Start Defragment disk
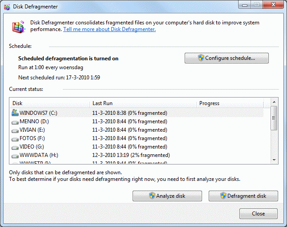 click(243, 196)
